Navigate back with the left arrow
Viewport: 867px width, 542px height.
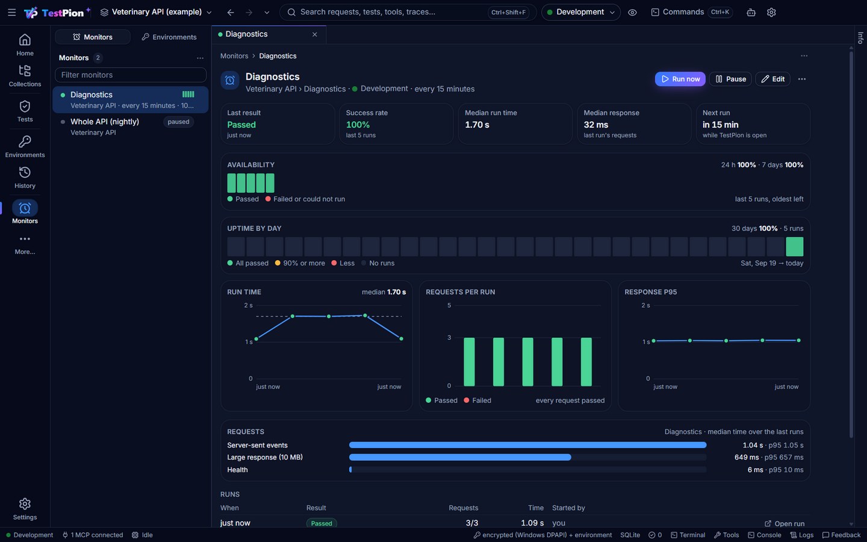(231, 12)
